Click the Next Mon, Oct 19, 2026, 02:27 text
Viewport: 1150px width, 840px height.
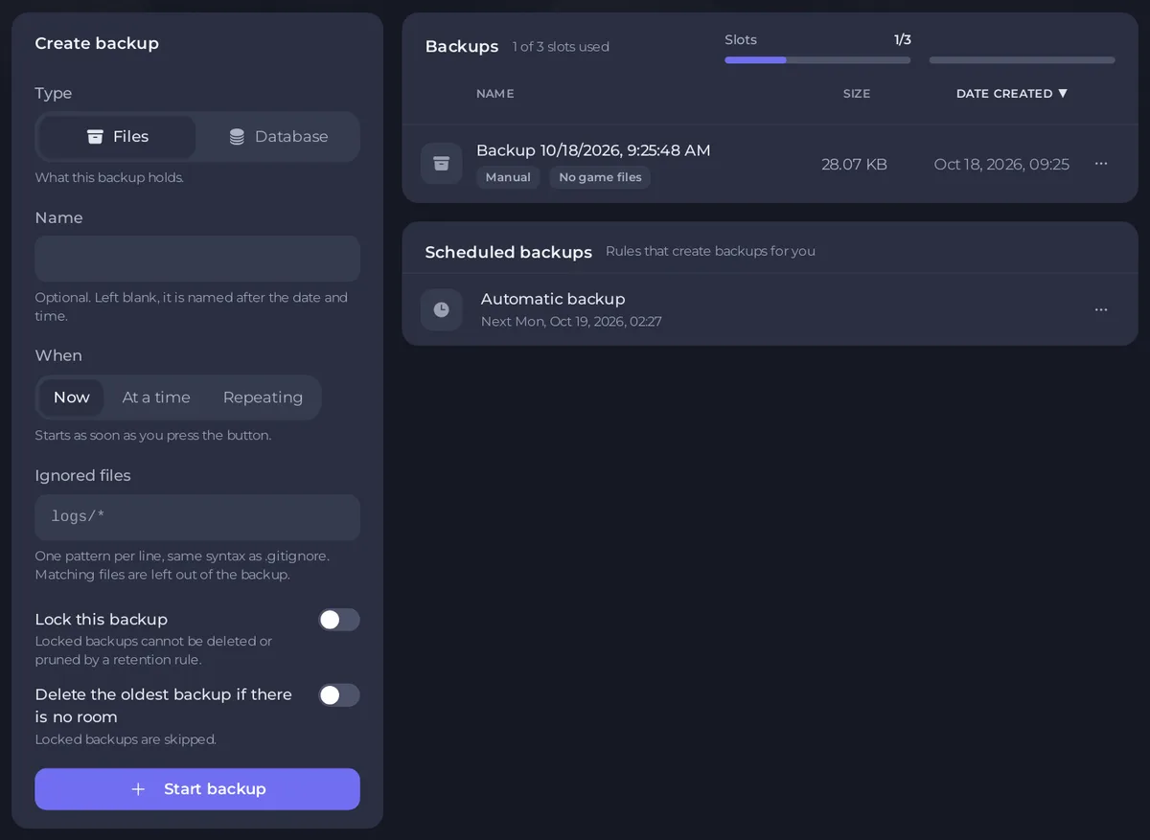click(571, 322)
